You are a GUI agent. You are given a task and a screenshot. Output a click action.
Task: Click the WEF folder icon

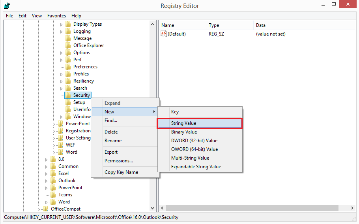(x=60, y=145)
